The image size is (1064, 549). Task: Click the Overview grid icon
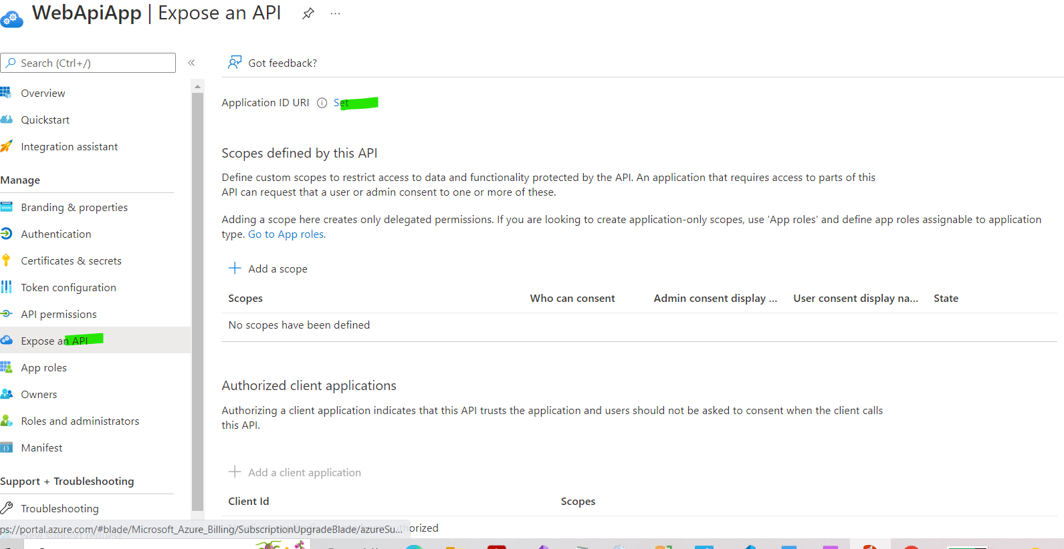6,92
